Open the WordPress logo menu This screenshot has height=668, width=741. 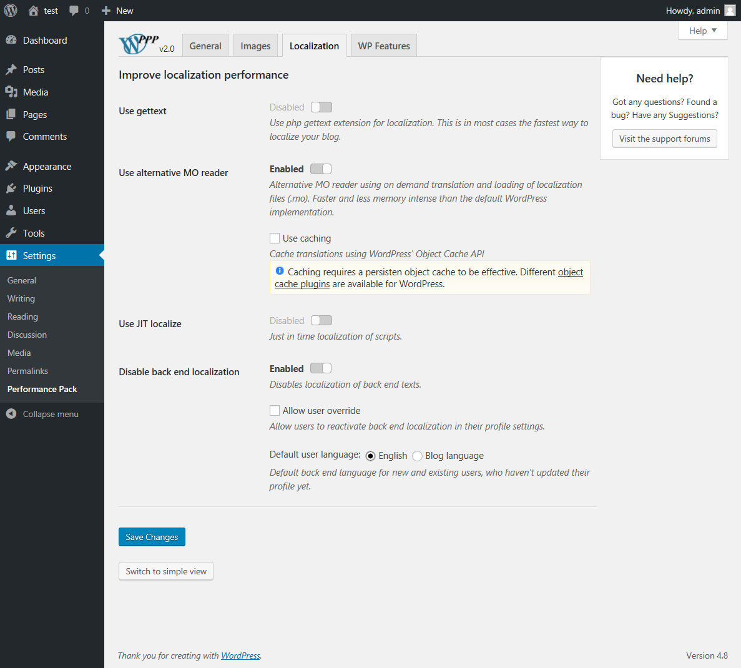tap(11, 11)
